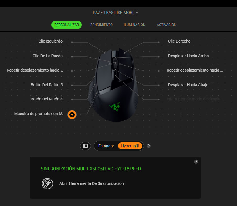Select Botón Del Ratón 5 assignment
The height and width of the screenshot is (206, 237).
click(x=47, y=85)
